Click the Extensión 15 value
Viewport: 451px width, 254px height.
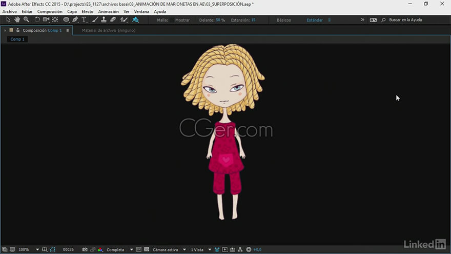point(253,20)
